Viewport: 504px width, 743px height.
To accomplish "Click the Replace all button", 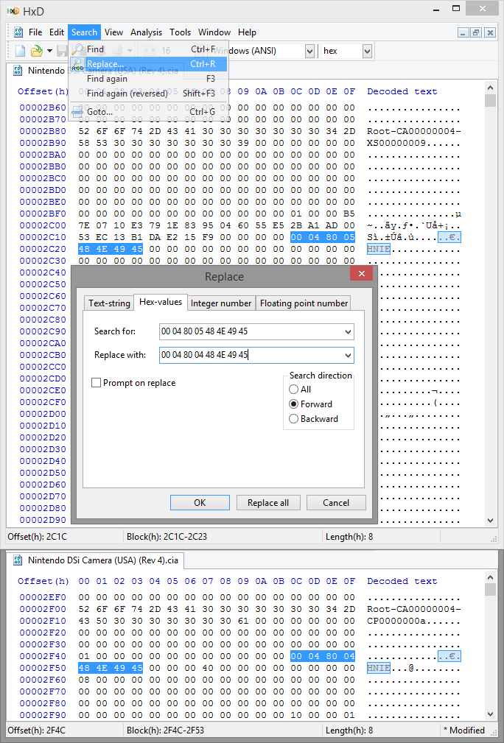I will pyautogui.click(x=268, y=503).
